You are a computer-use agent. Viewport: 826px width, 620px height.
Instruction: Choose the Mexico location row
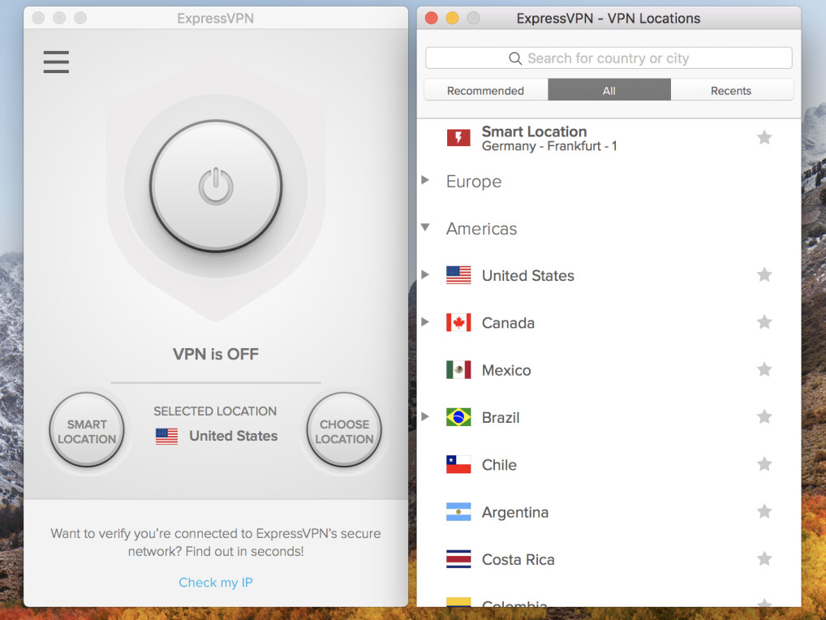click(609, 370)
